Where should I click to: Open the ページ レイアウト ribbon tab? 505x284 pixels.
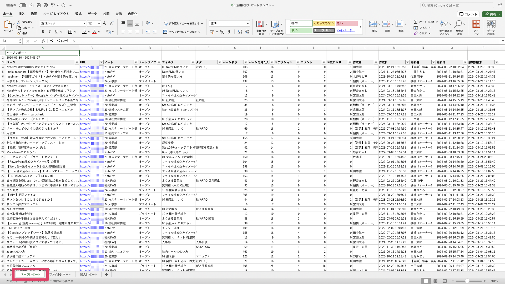[56, 14]
